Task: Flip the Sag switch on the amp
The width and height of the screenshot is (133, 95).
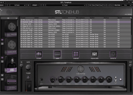Action: 116,81
